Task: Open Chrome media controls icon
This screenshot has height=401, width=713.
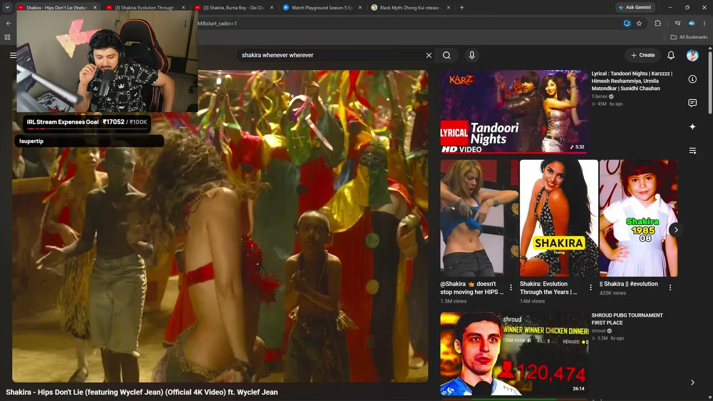Action: click(677, 23)
